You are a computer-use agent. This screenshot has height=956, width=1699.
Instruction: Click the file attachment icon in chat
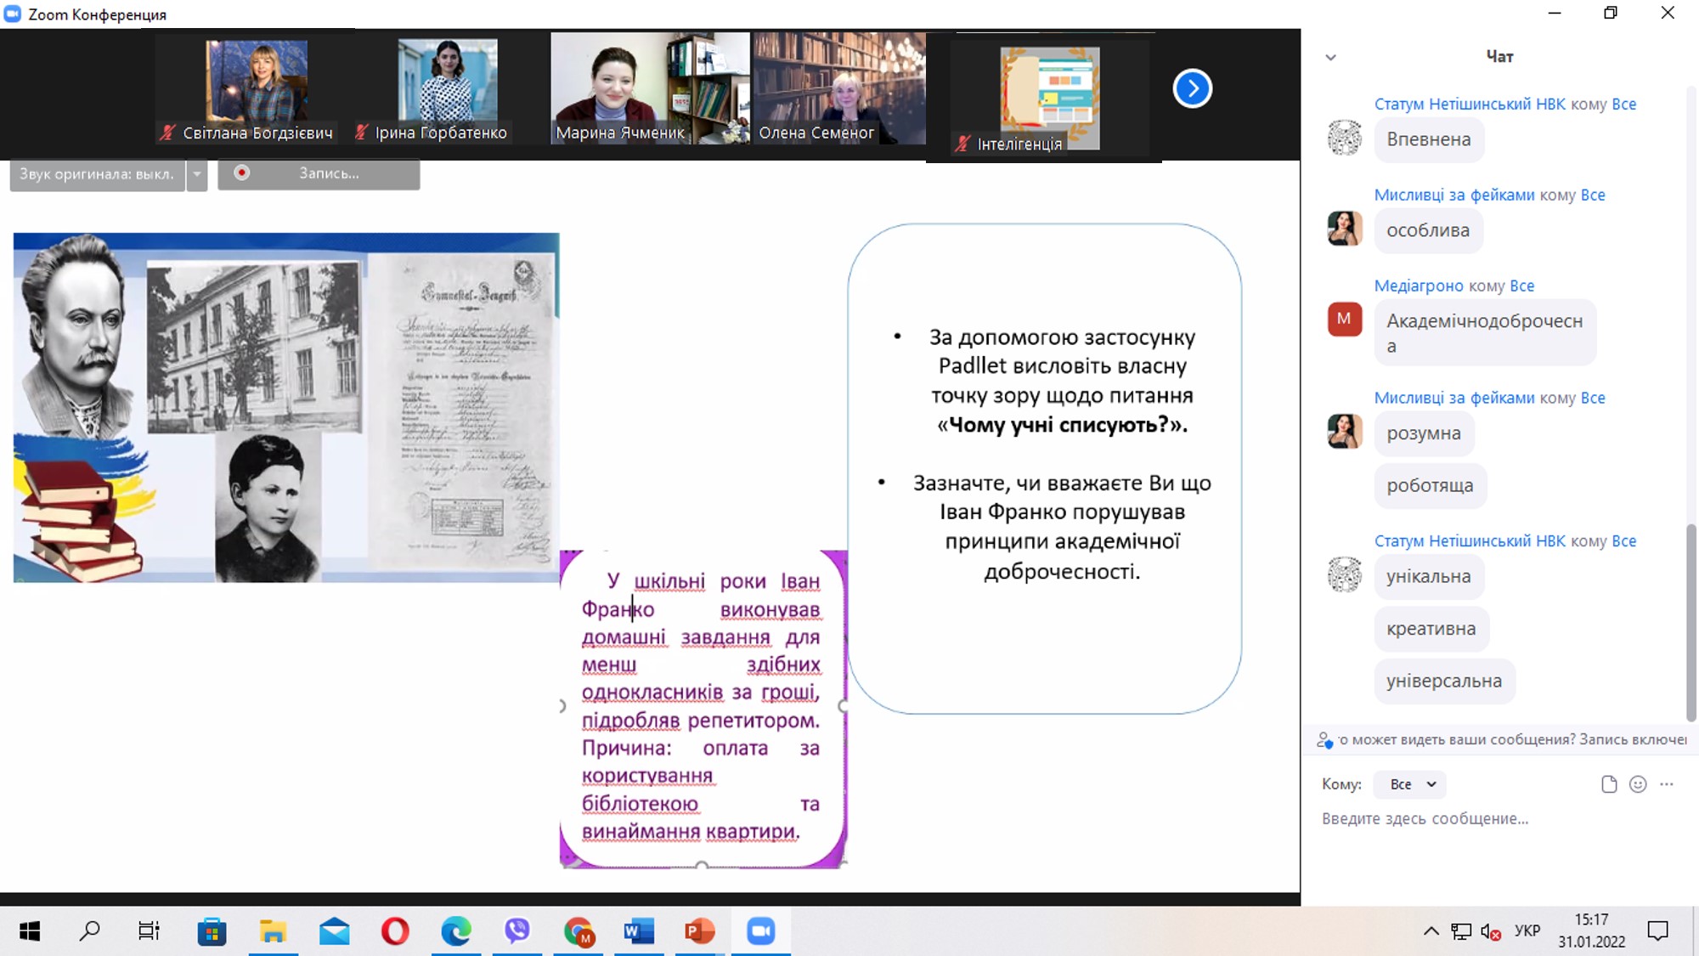pos(1608,784)
